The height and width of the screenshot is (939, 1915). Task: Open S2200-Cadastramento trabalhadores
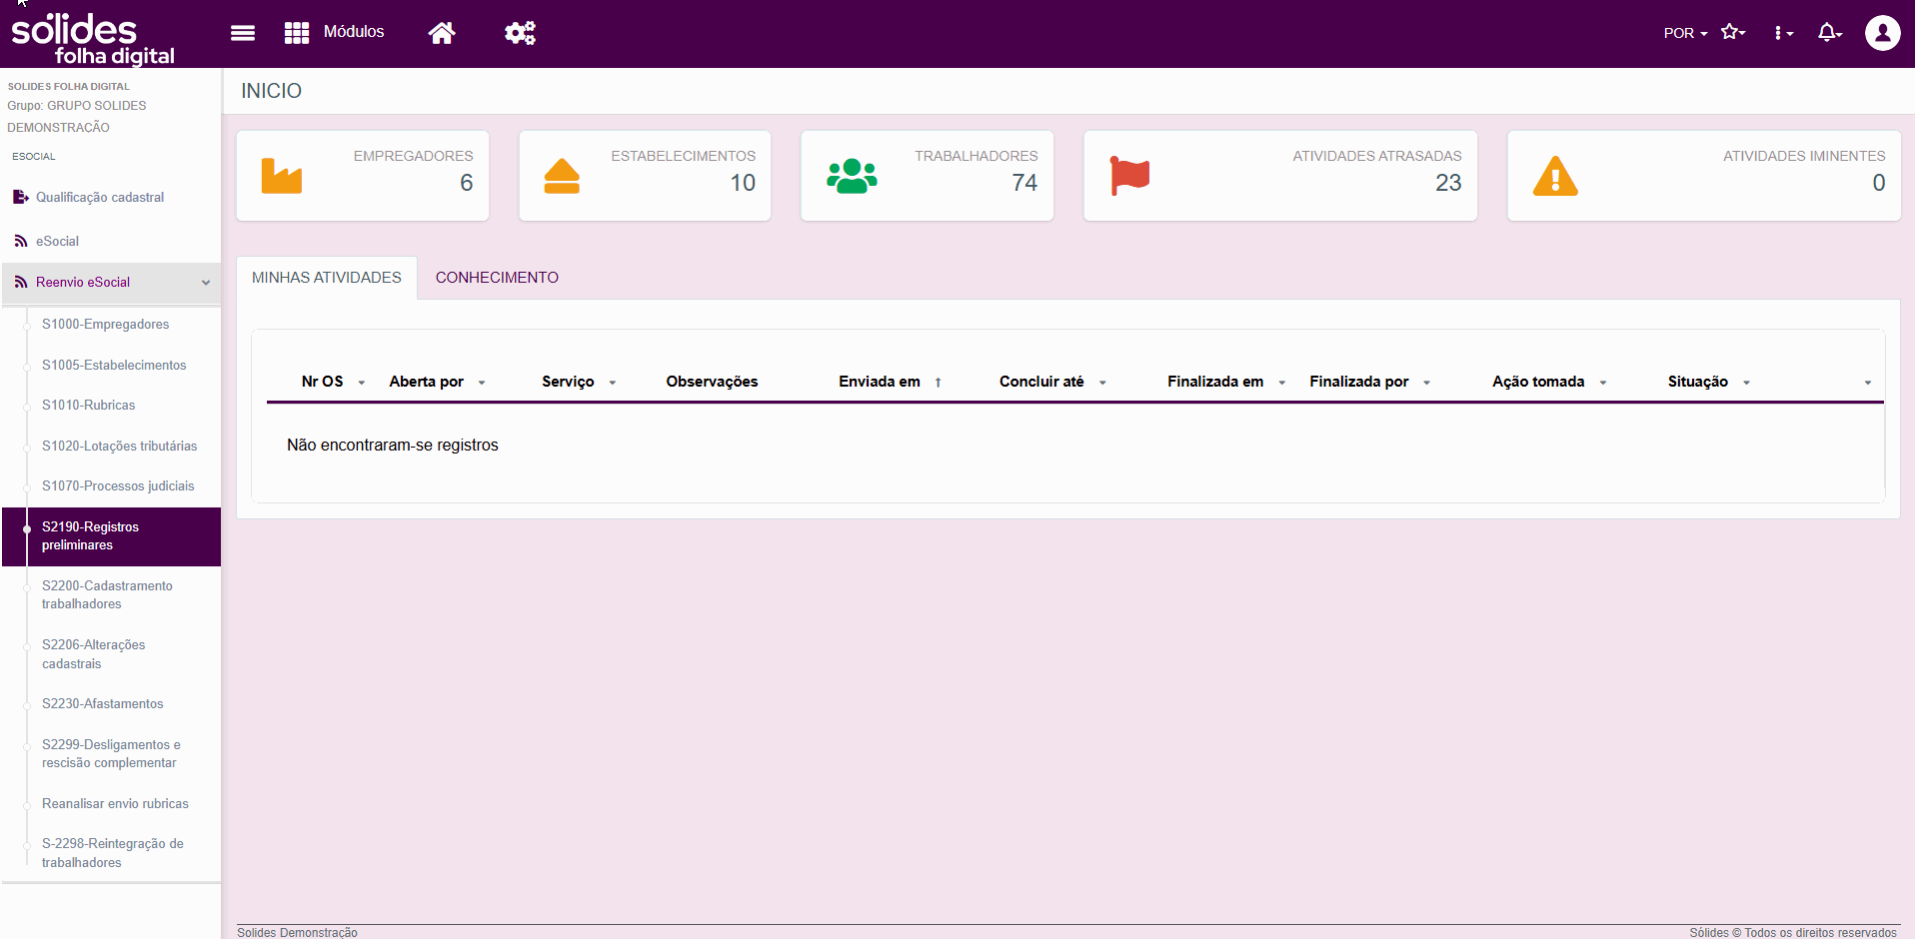[x=107, y=594]
